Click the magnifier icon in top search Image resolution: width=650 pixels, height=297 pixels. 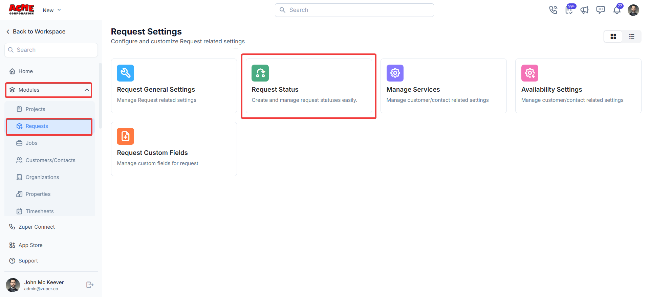(x=282, y=10)
